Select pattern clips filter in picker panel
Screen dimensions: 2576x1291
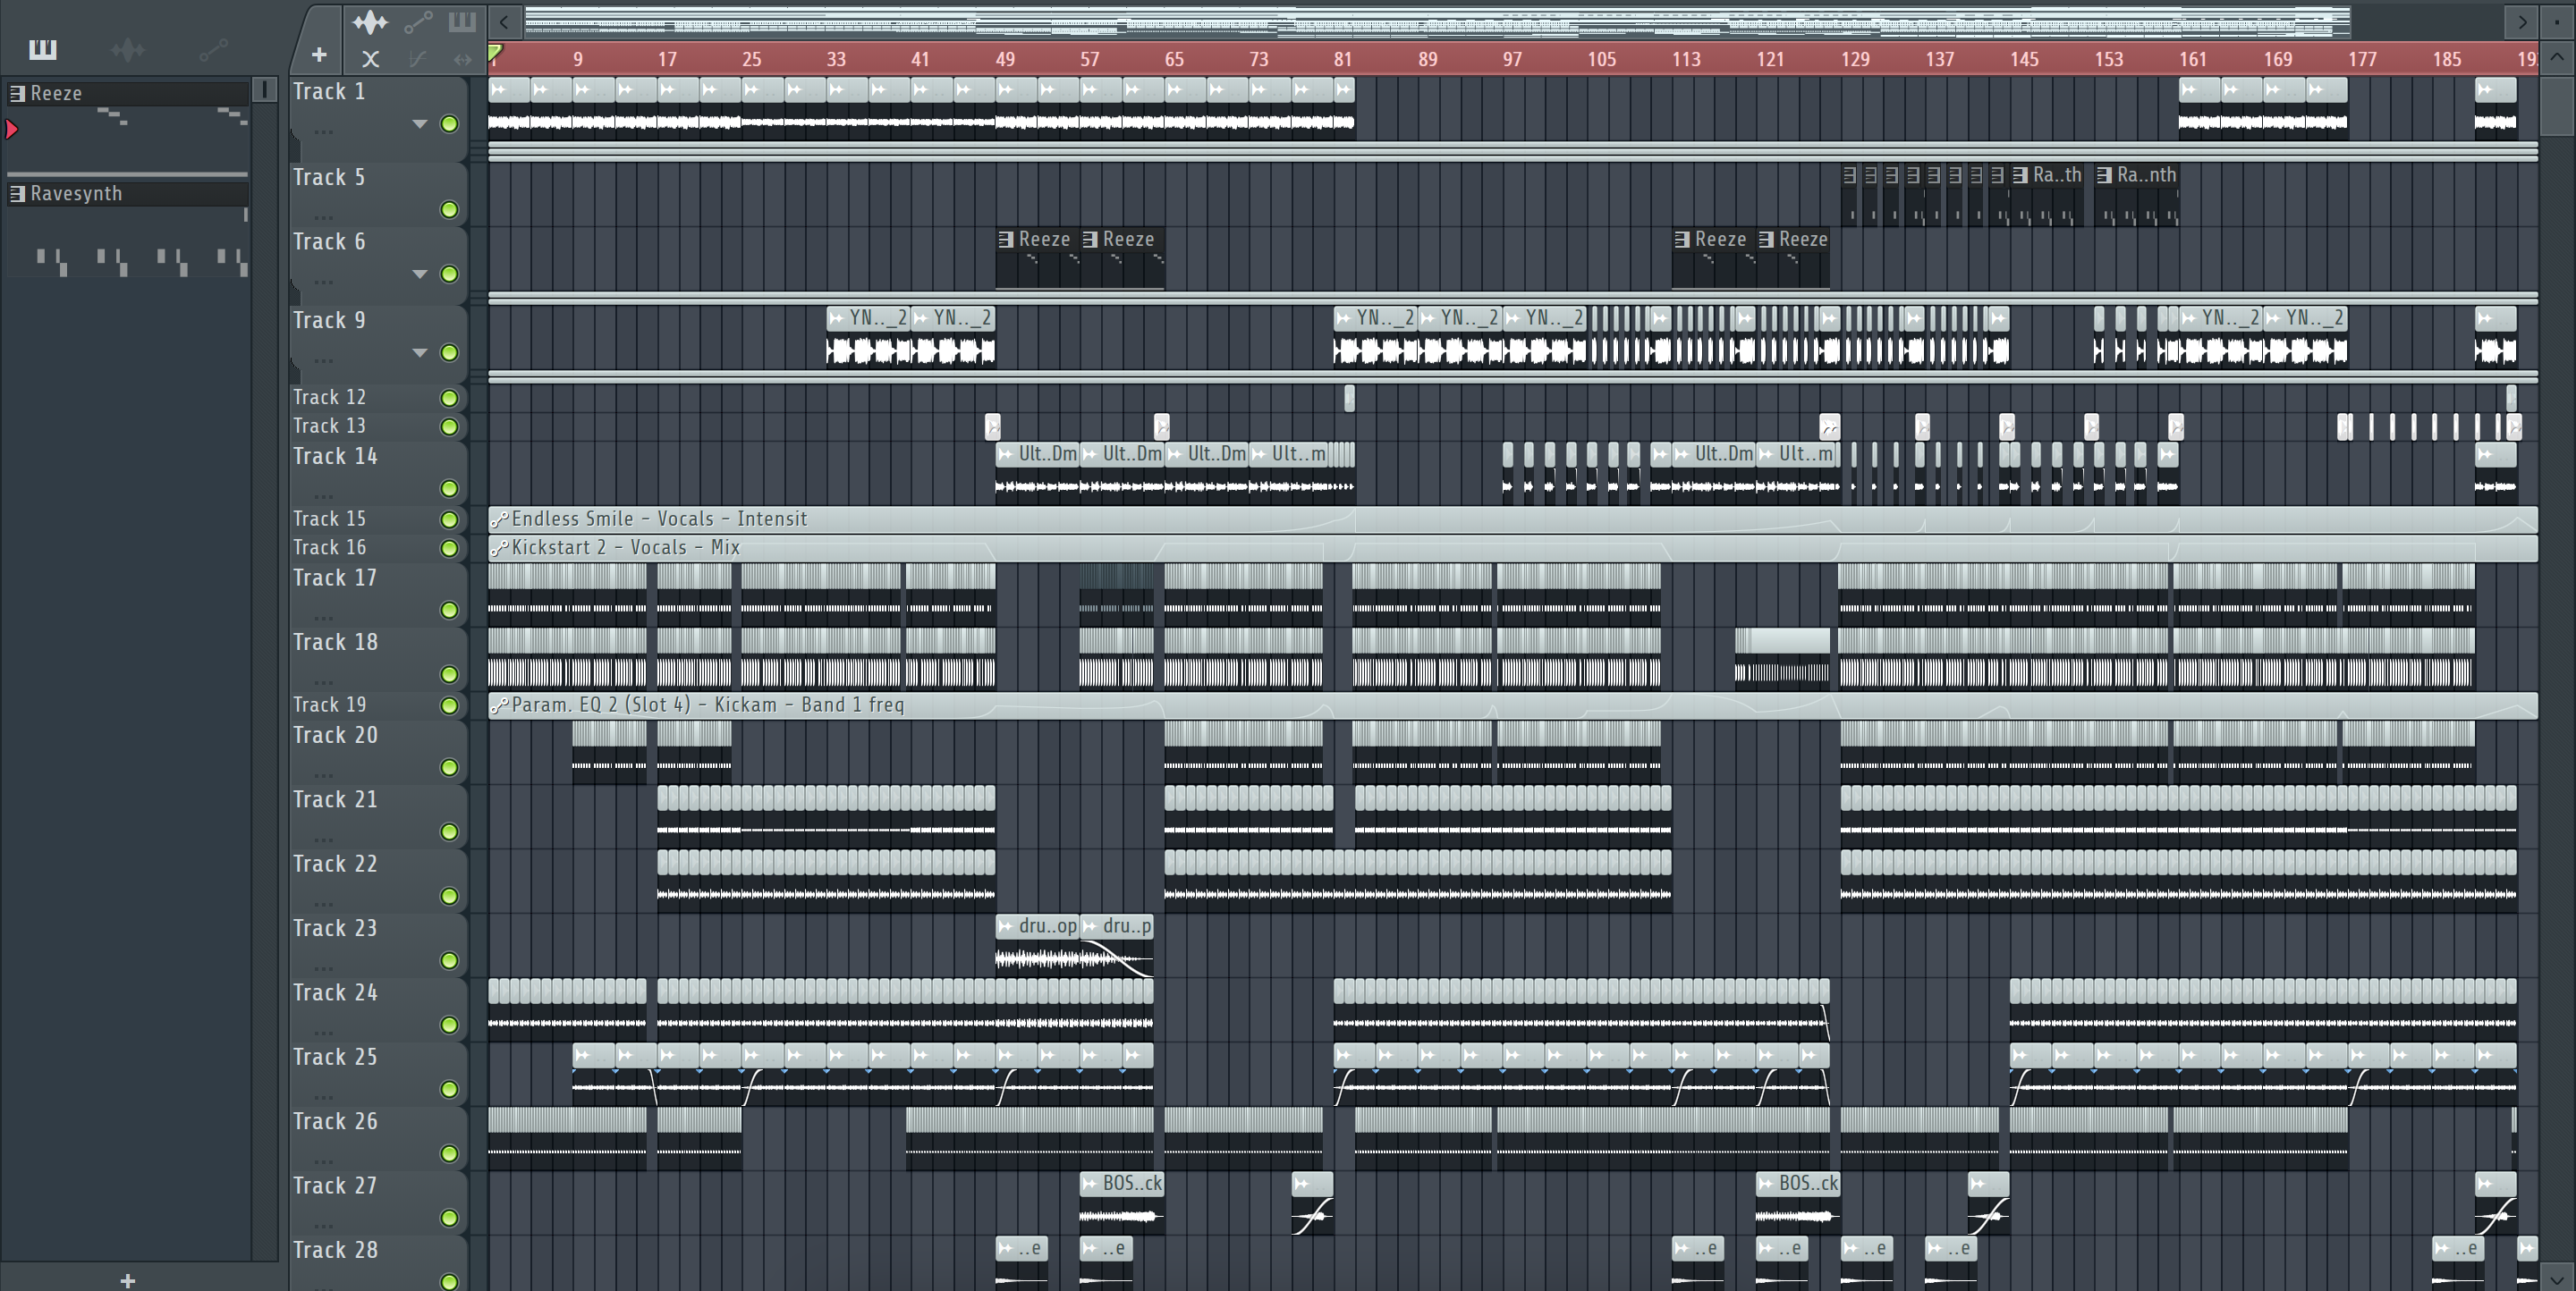43,49
